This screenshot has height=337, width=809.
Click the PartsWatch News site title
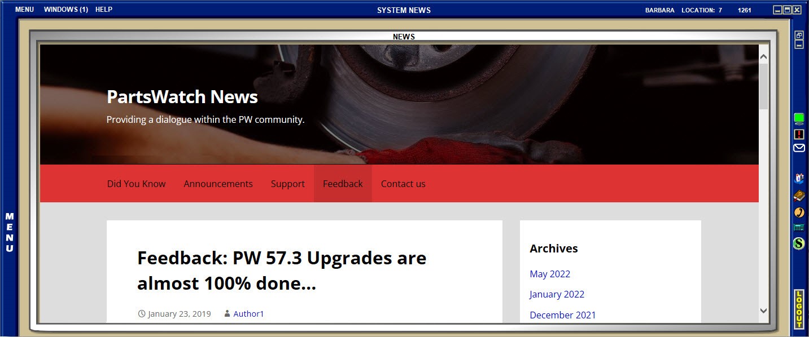[182, 97]
